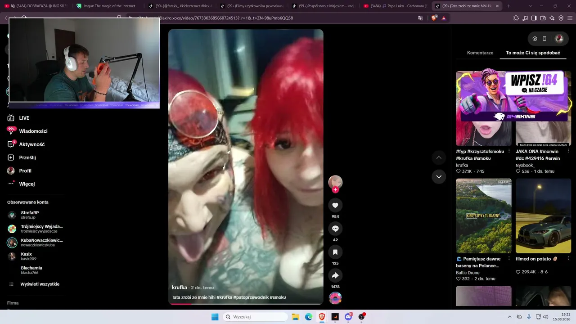The height and width of the screenshot is (324, 576).
Task: Open the profile avatar in top-right pill
Action: [x=559, y=39]
